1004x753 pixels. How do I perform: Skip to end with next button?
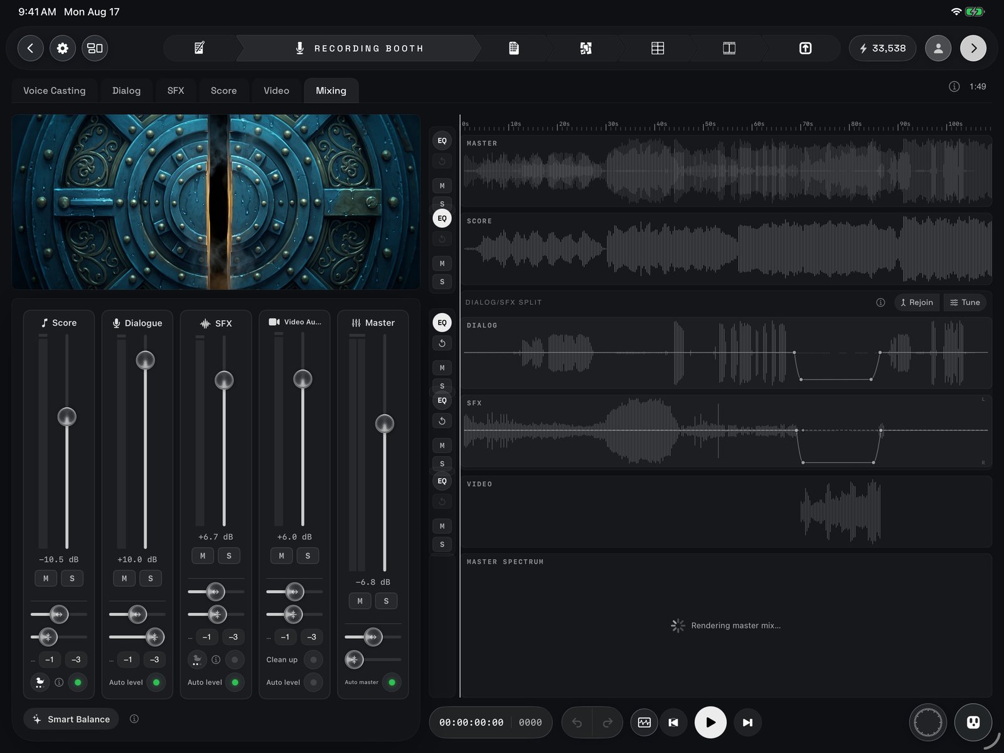pos(747,722)
